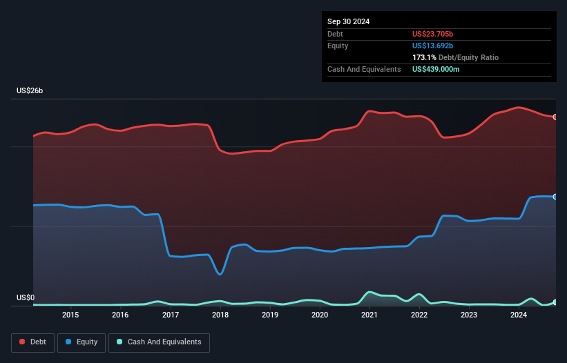Click the 173.1% Debt/Equity Ratio text
The image size is (567, 363).
tap(455, 57)
